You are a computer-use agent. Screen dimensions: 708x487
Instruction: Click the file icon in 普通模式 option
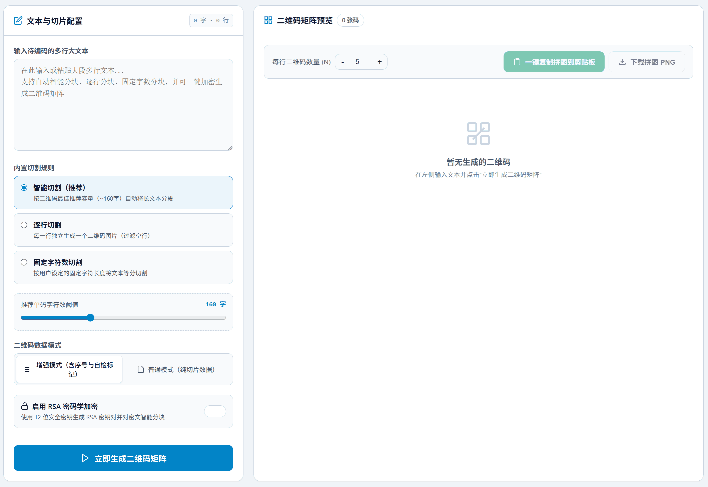[141, 369]
